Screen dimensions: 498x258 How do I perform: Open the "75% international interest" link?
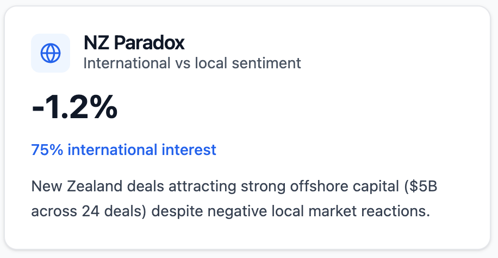[x=123, y=150]
